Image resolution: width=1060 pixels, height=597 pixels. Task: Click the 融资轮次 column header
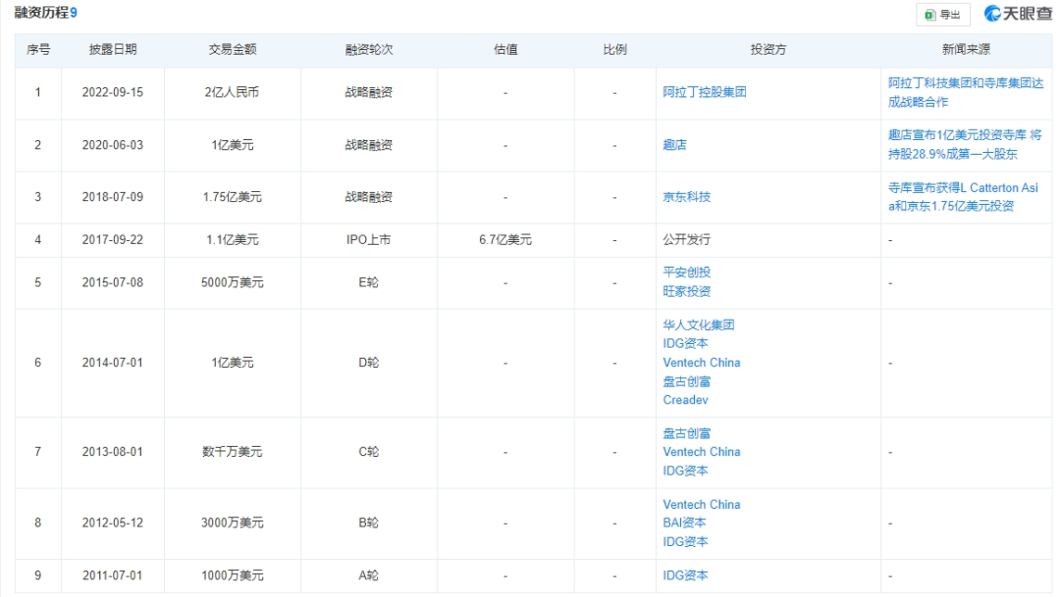point(369,49)
